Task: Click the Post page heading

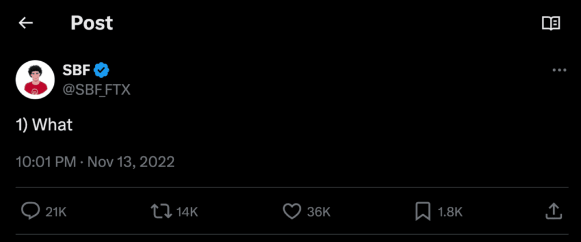Action: 91,23
